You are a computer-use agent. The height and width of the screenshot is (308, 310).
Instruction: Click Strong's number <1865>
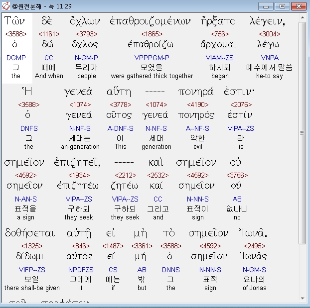[x=152, y=34]
